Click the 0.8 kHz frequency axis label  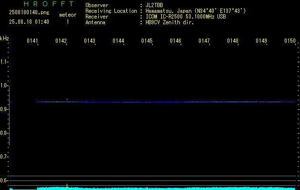coord(4,133)
